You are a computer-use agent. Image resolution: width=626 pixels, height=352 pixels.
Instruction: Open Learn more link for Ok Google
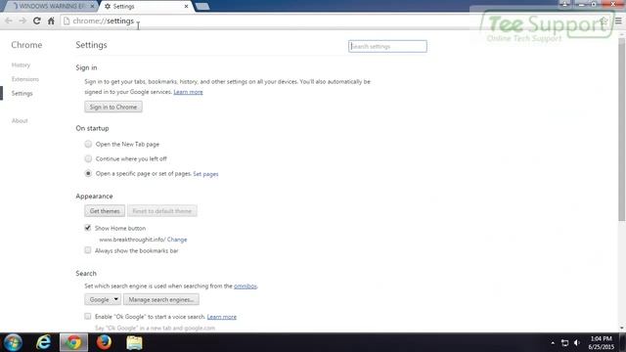click(x=222, y=317)
